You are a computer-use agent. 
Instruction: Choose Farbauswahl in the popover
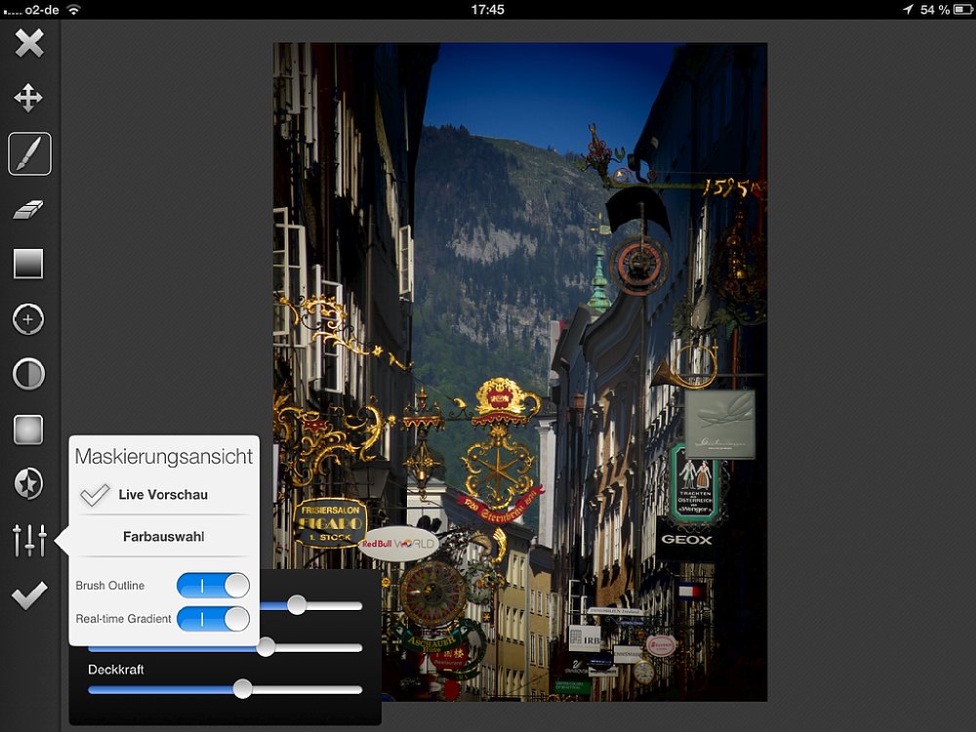[164, 537]
